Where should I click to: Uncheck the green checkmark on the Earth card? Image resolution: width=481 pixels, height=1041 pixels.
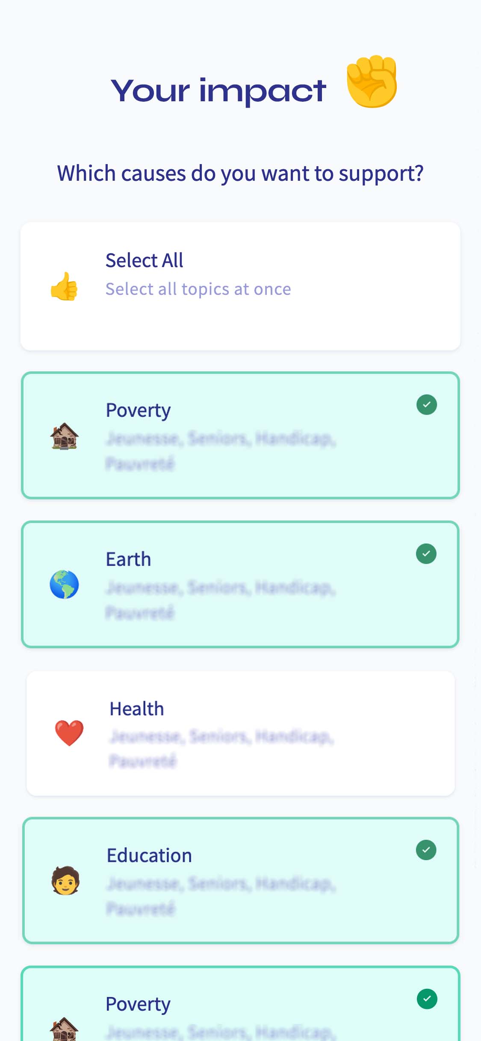(x=426, y=554)
